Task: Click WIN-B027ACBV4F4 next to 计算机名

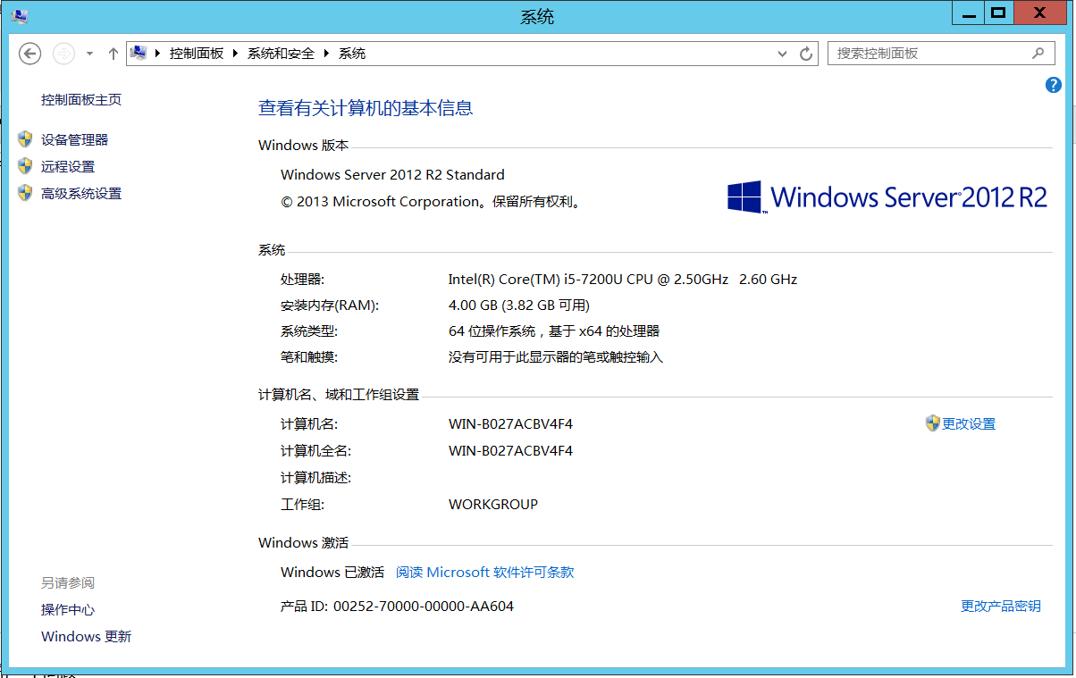Action: point(510,424)
